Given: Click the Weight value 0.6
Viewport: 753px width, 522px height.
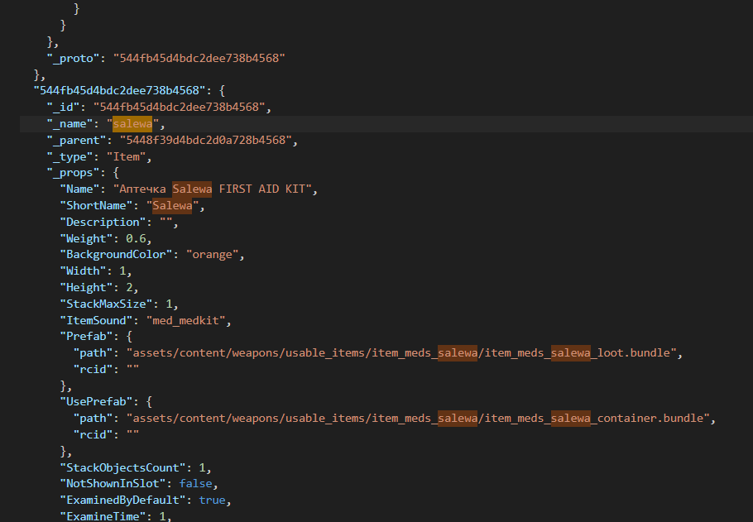Looking at the screenshot, I should 136,239.
